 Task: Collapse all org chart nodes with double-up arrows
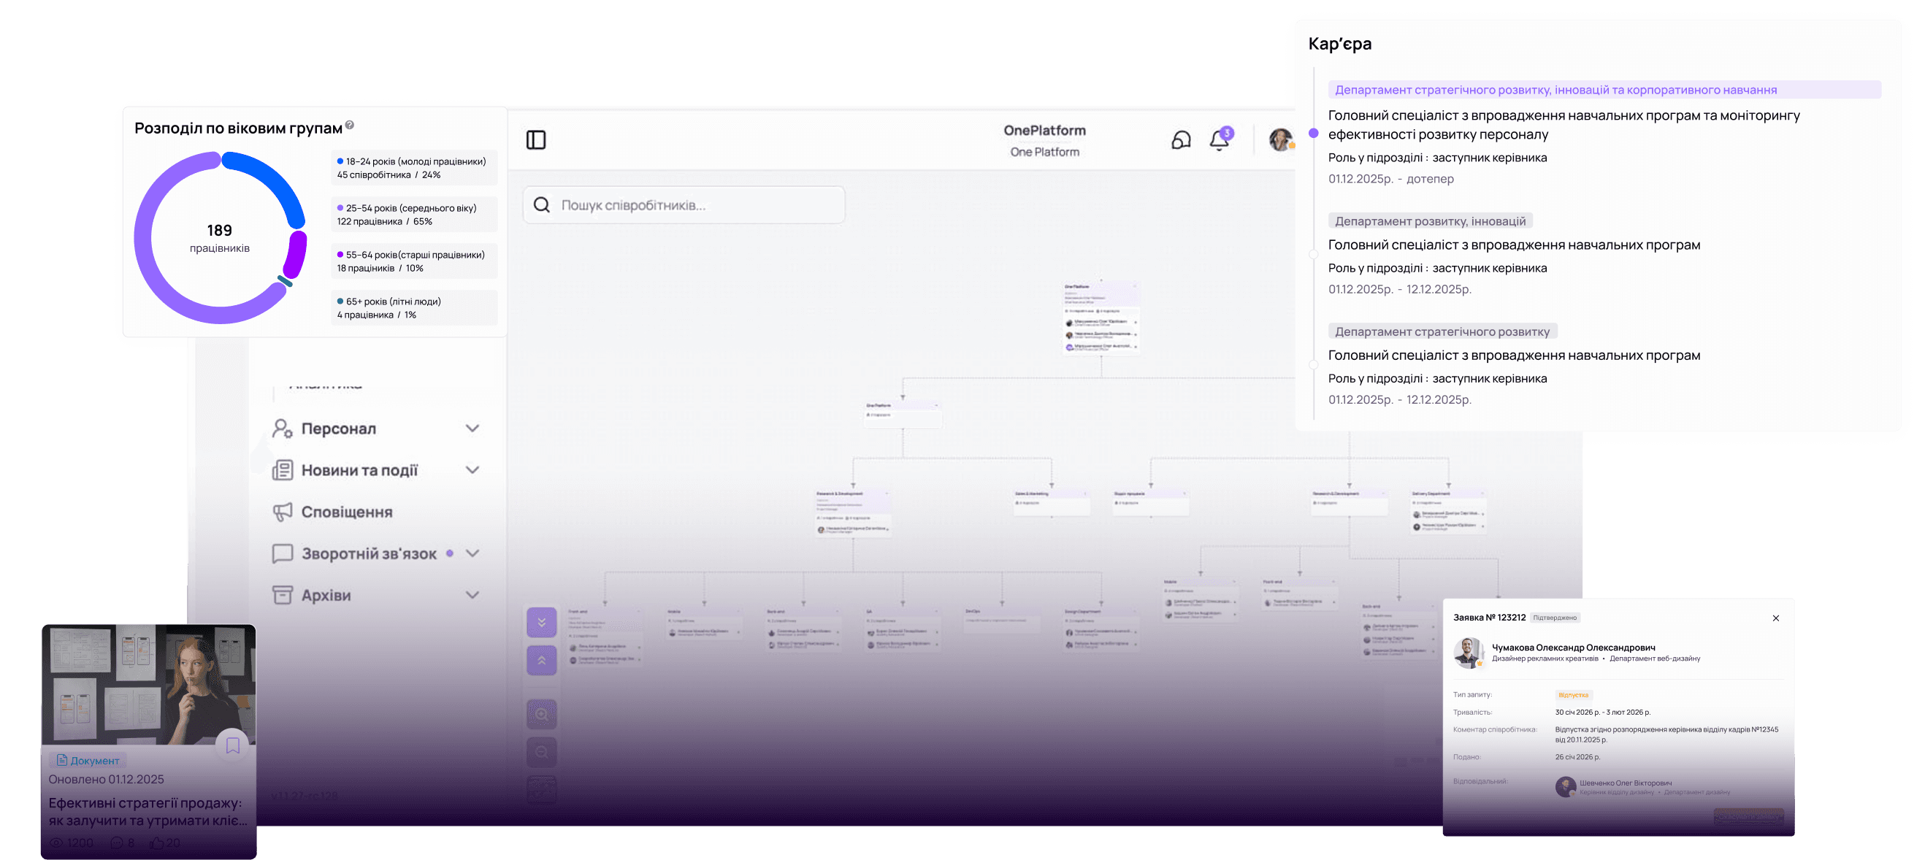542,661
